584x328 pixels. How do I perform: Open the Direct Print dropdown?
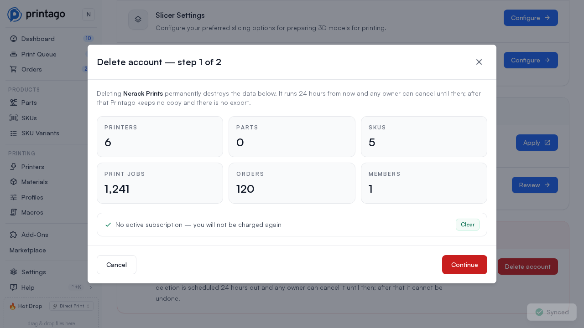[x=71, y=306]
